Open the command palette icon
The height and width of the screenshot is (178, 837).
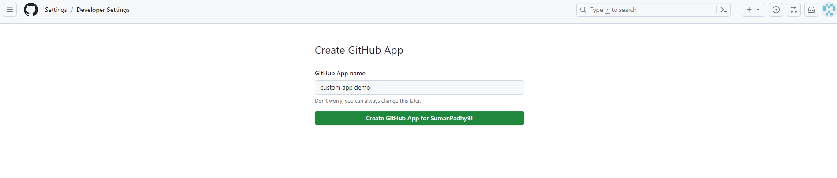723,10
